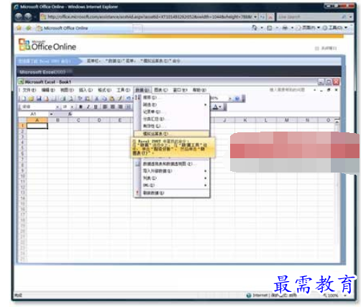The image size is (361, 307).
Task: Open the IE Favorites Center star
Action: point(19,28)
